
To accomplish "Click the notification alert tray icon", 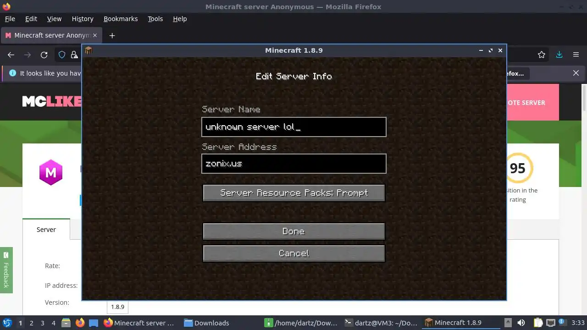I will pyautogui.click(x=563, y=323).
